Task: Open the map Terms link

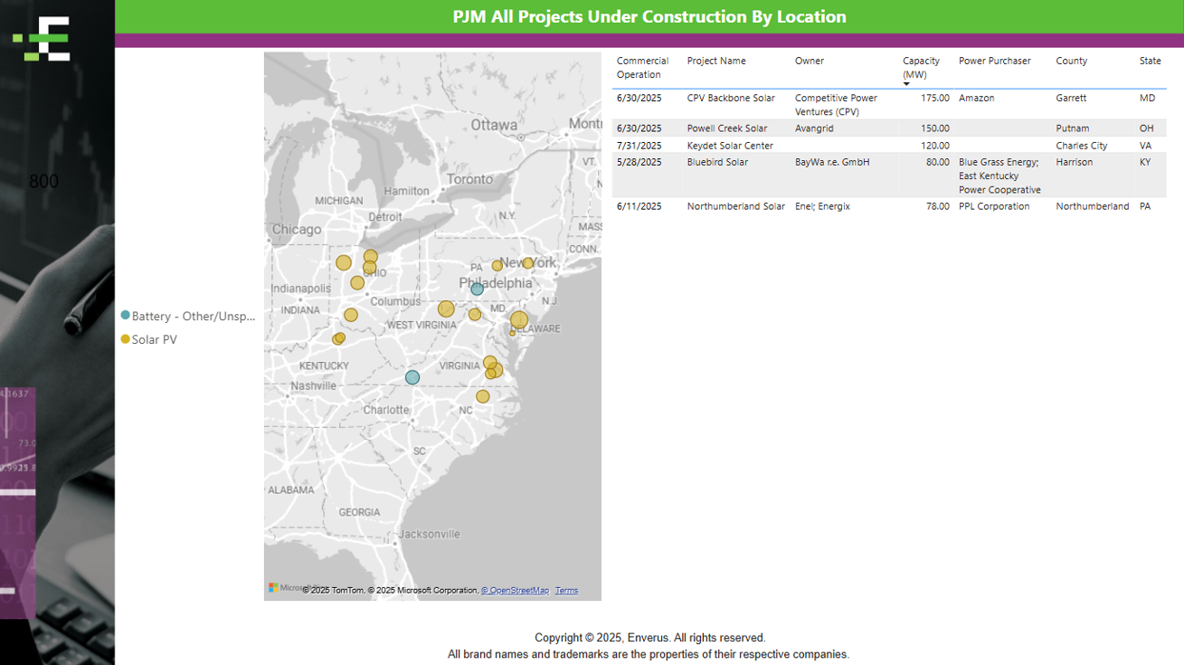Action: click(x=566, y=591)
